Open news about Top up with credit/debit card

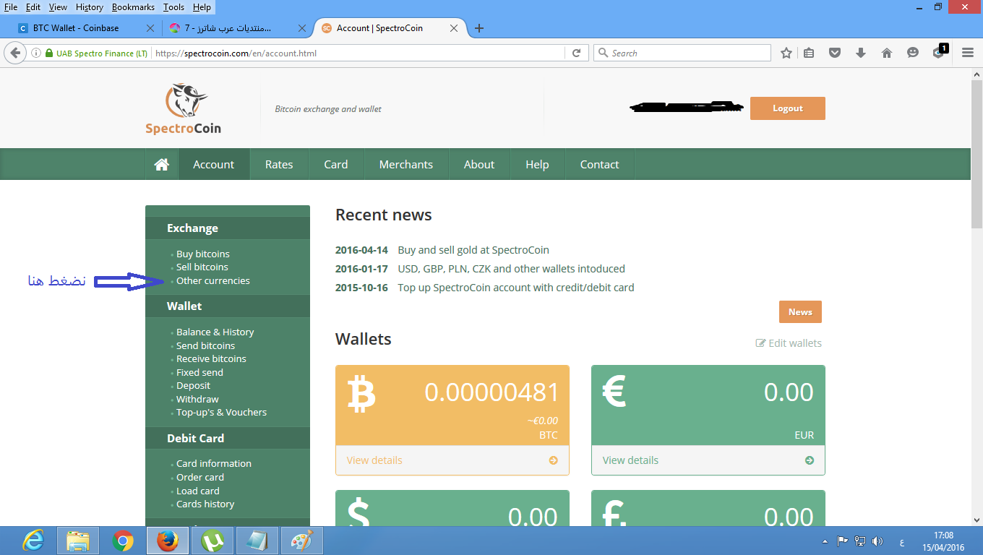pos(516,288)
